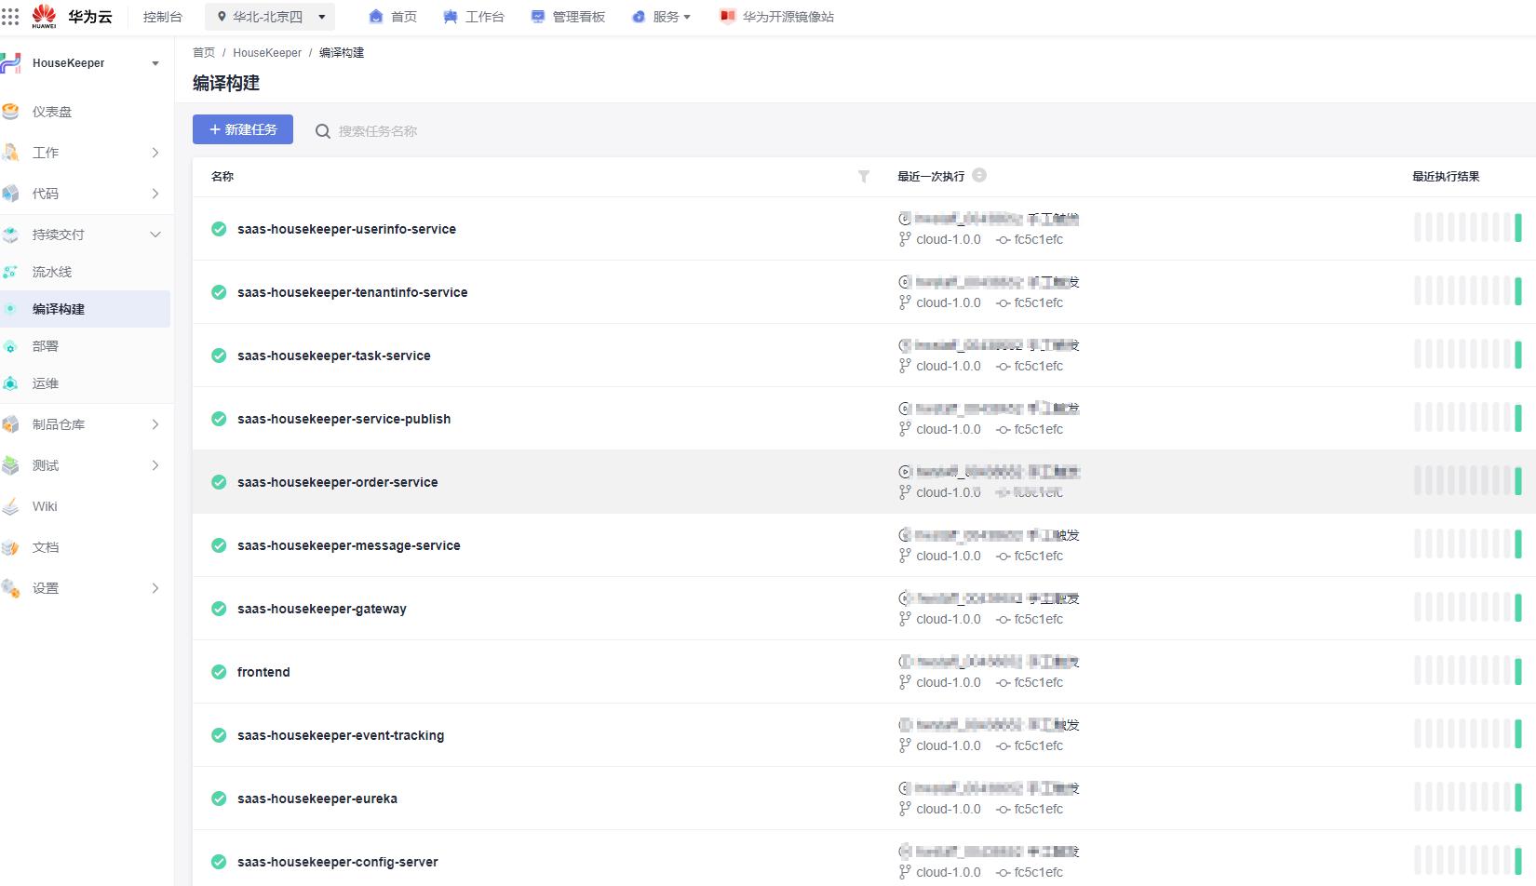Open 工作台 in top navigation

[474, 17]
